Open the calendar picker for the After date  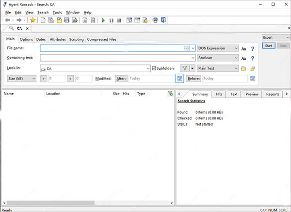pyautogui.click(x=179, y=78)
